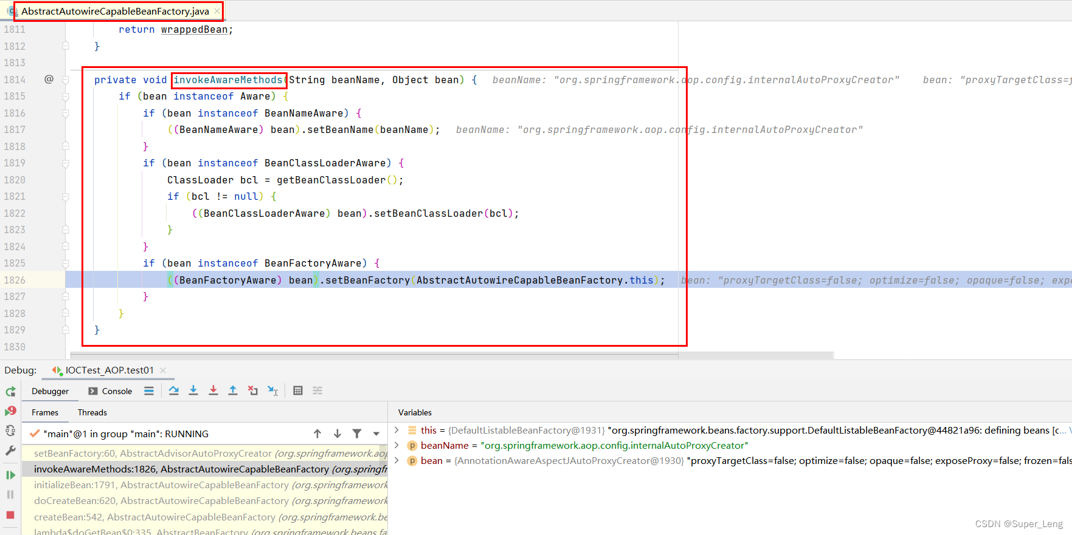The height and width of the screenshot is (535, 1072).
Task: Click the toggle auto-test icon
Action: (x=10, y=431)
